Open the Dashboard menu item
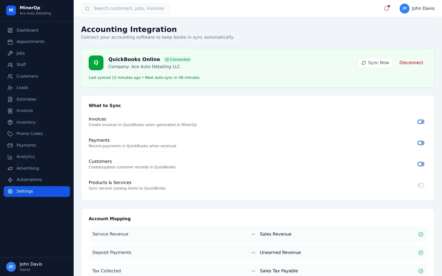The image size is (442, 276). (x=27, y=30)
